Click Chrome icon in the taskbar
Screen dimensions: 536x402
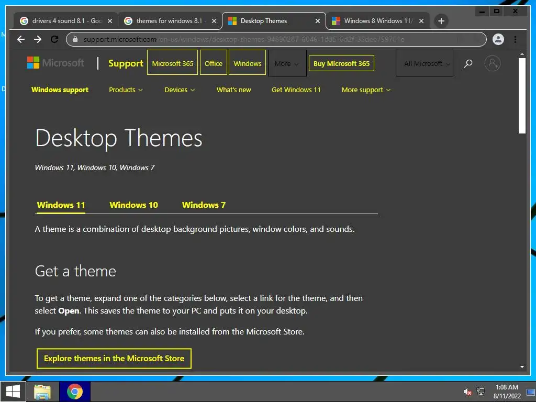point(75,392)
